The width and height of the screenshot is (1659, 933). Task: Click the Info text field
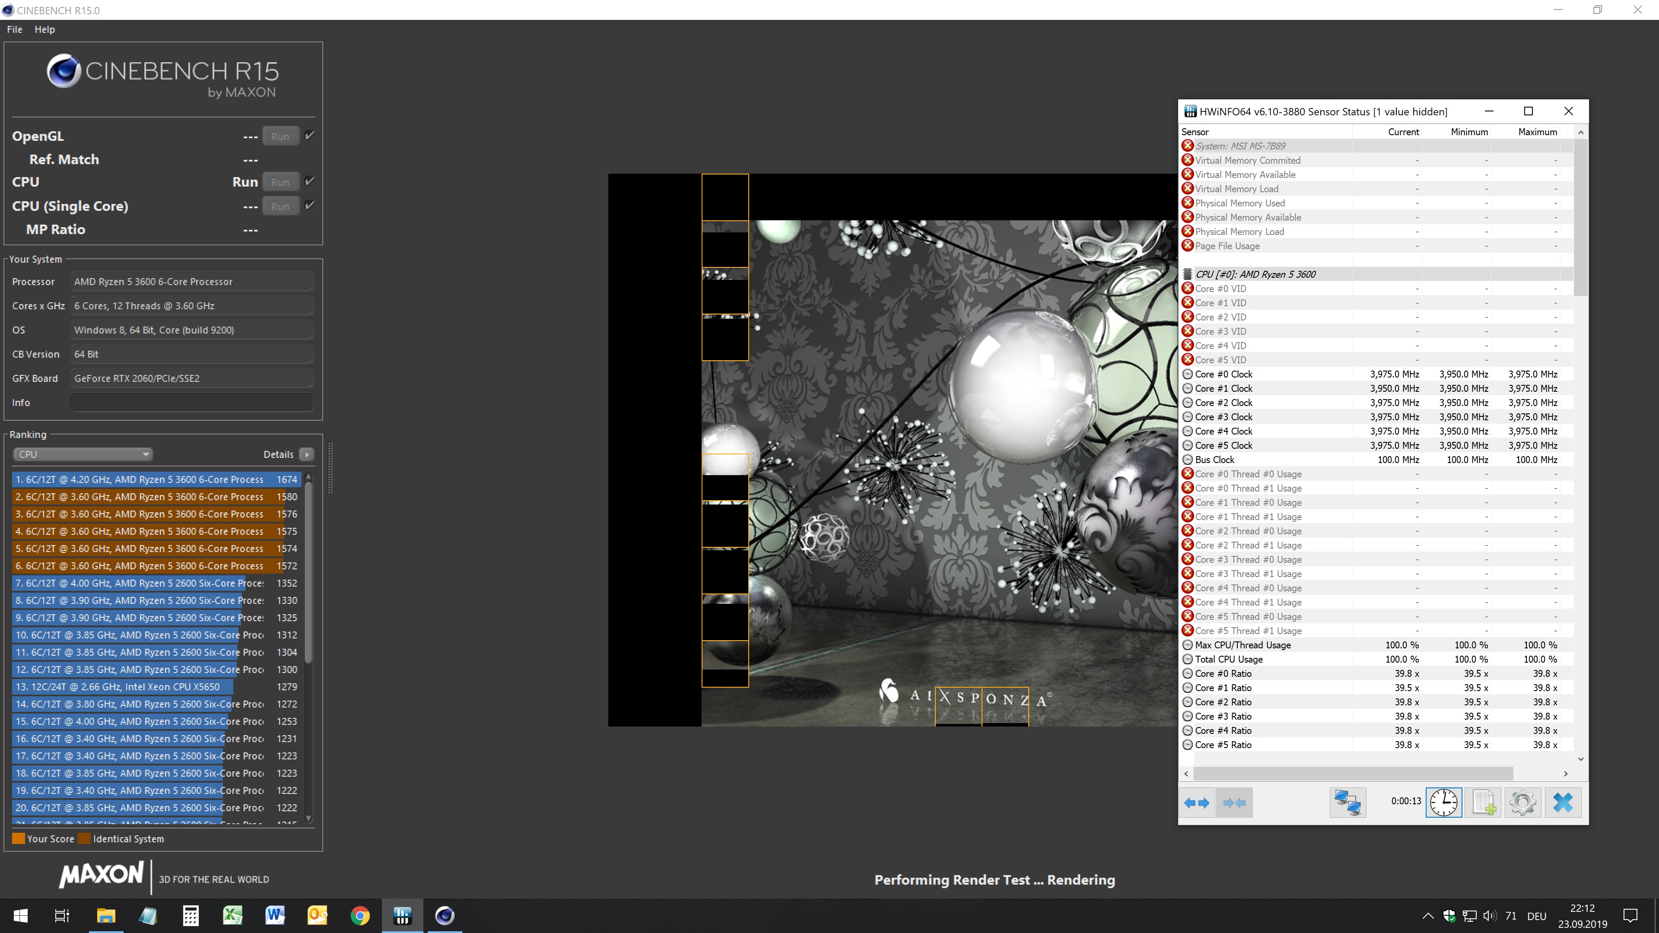(191, 403)
